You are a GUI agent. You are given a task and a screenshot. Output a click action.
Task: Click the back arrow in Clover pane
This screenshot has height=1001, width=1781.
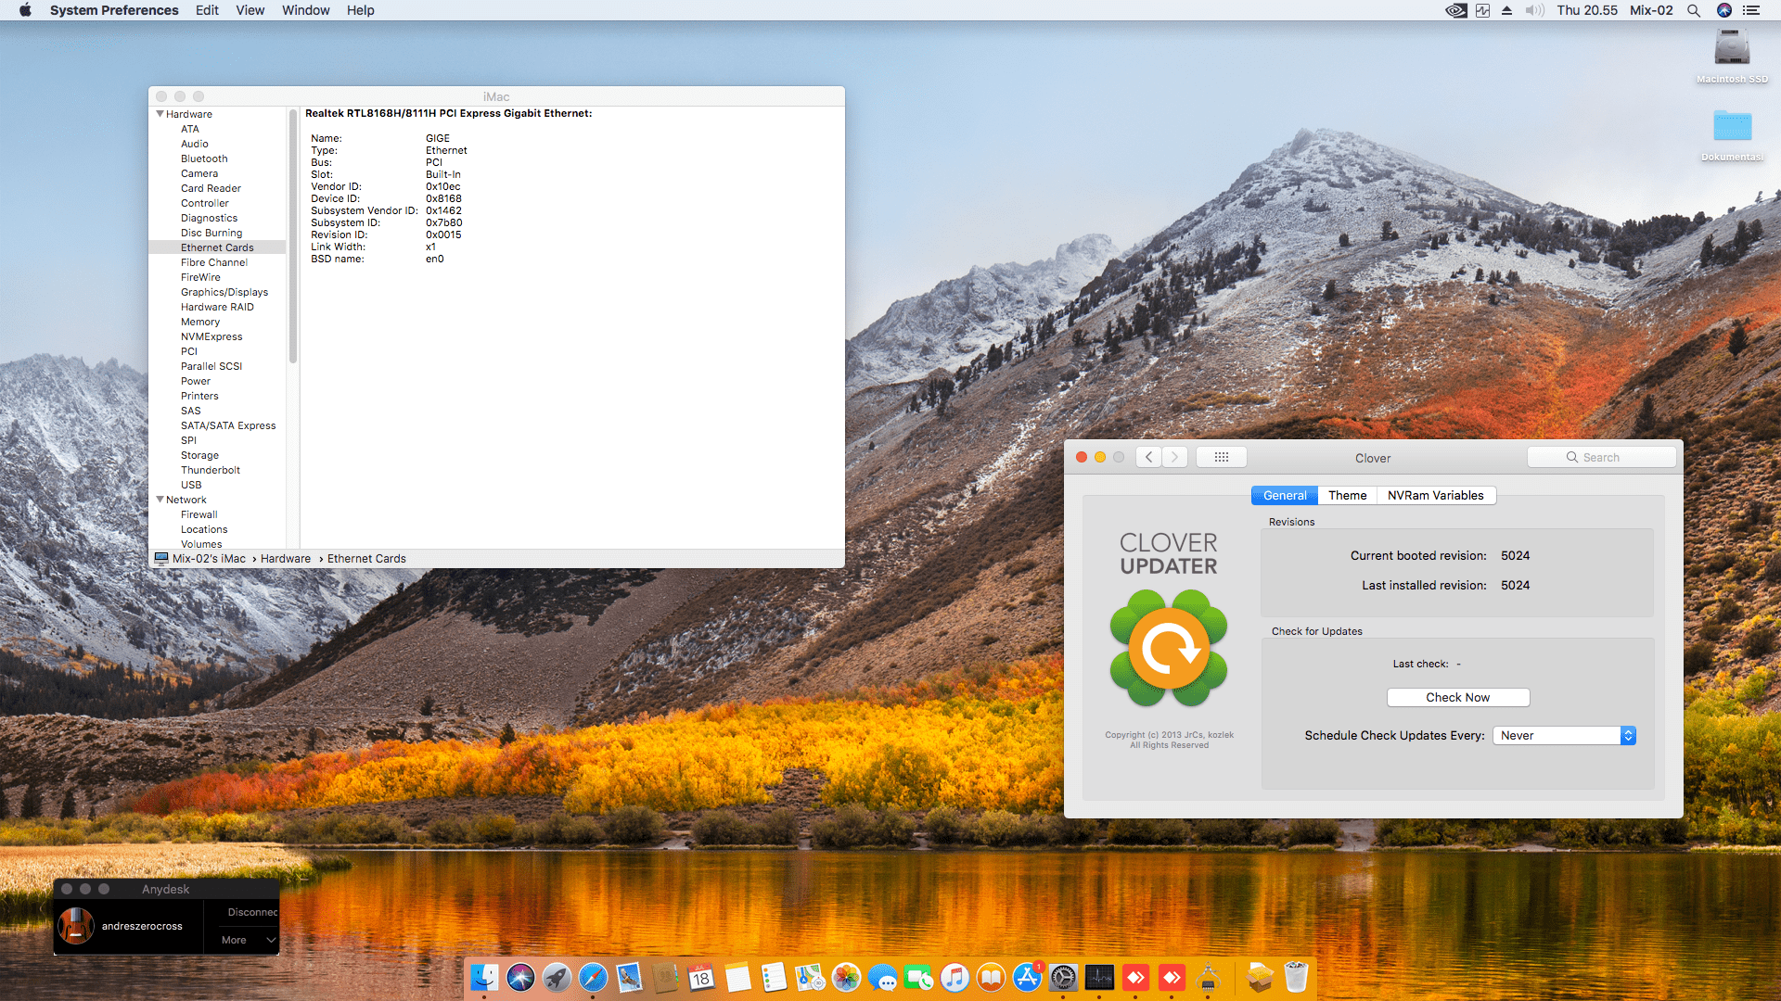pyautogui.click(x=1148, y=457)
